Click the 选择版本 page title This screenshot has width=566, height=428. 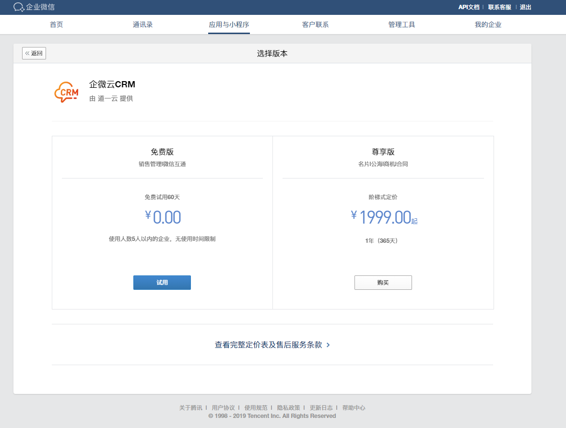(x=272, y=53)
